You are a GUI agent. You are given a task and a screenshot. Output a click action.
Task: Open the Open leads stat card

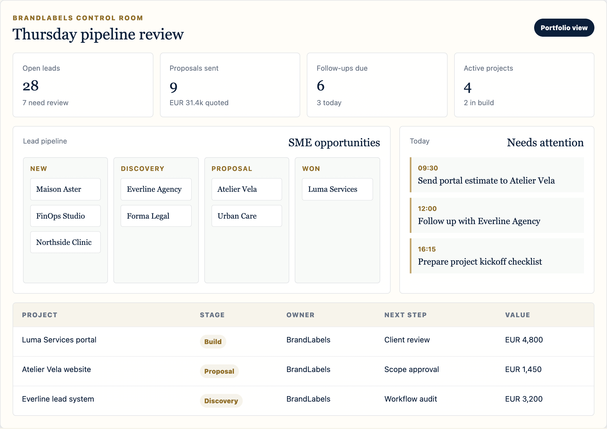pyautogui.click(x=83, y=85)
